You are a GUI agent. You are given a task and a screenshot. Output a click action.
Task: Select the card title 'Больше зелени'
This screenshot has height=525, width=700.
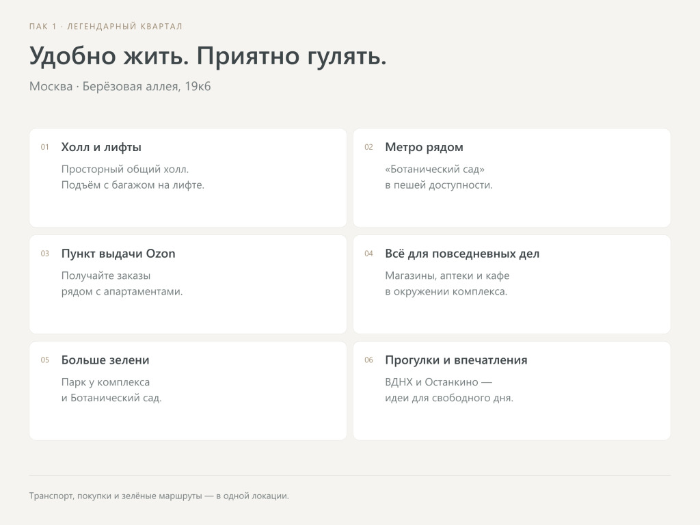[x=105, y=360]
